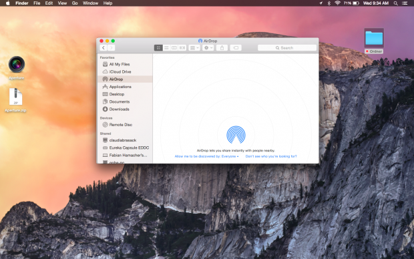
Task: Select iCloud Drive in sidebar
Action: [125, 71]
